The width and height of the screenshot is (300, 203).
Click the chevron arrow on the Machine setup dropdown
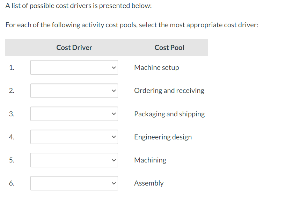click(113, 67)
